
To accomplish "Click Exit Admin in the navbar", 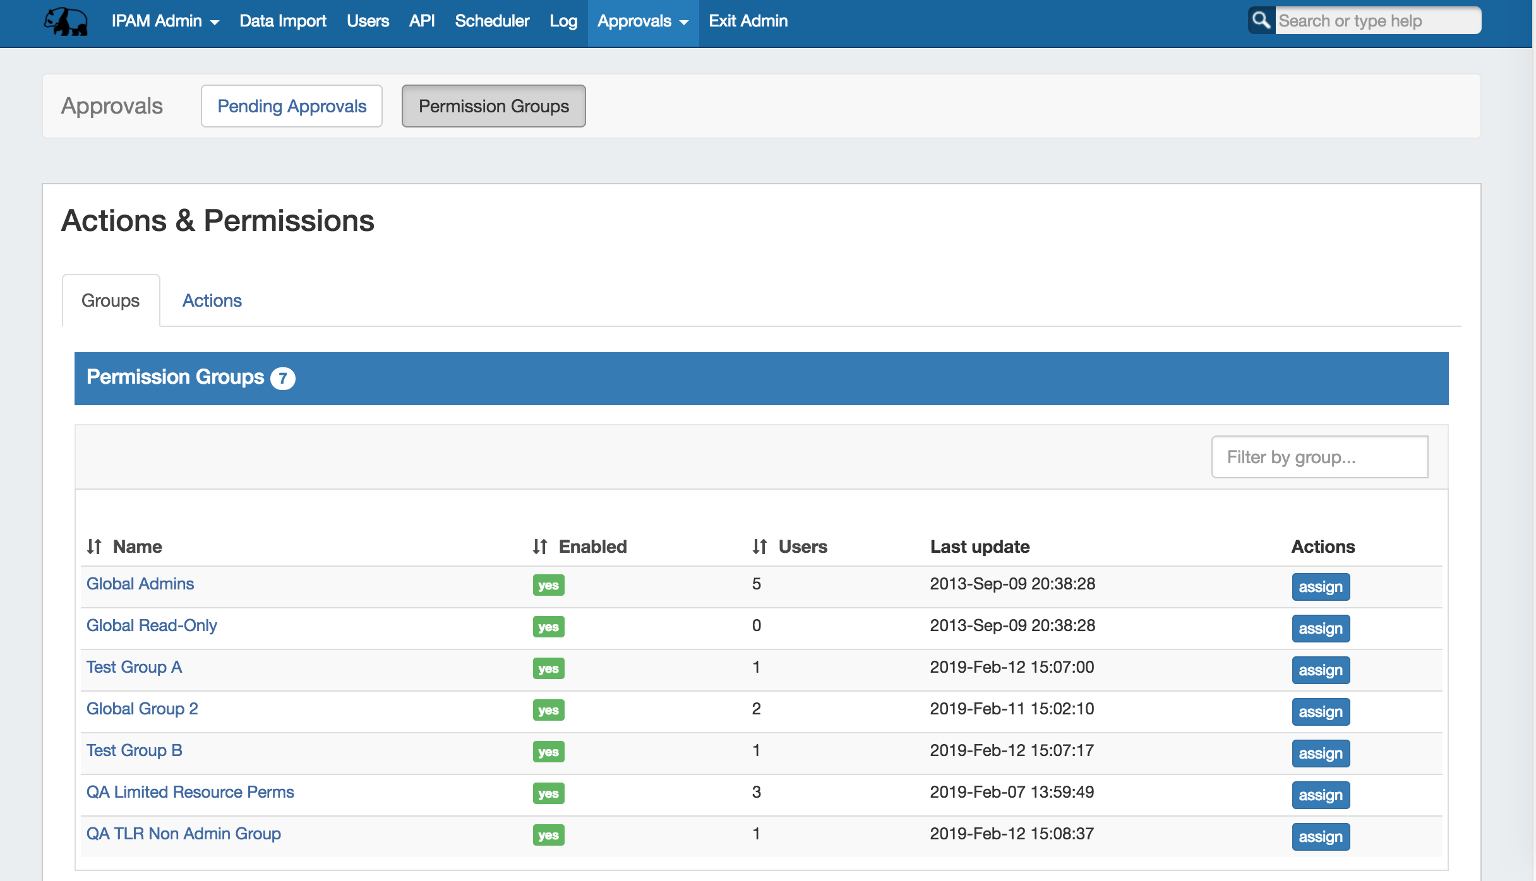I will [748, 21].
